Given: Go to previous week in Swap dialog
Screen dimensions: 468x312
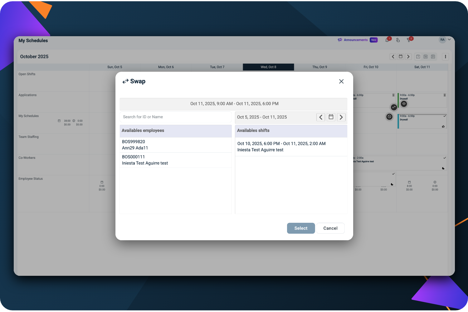Looking at the screenshot, I should click(321, 117).
